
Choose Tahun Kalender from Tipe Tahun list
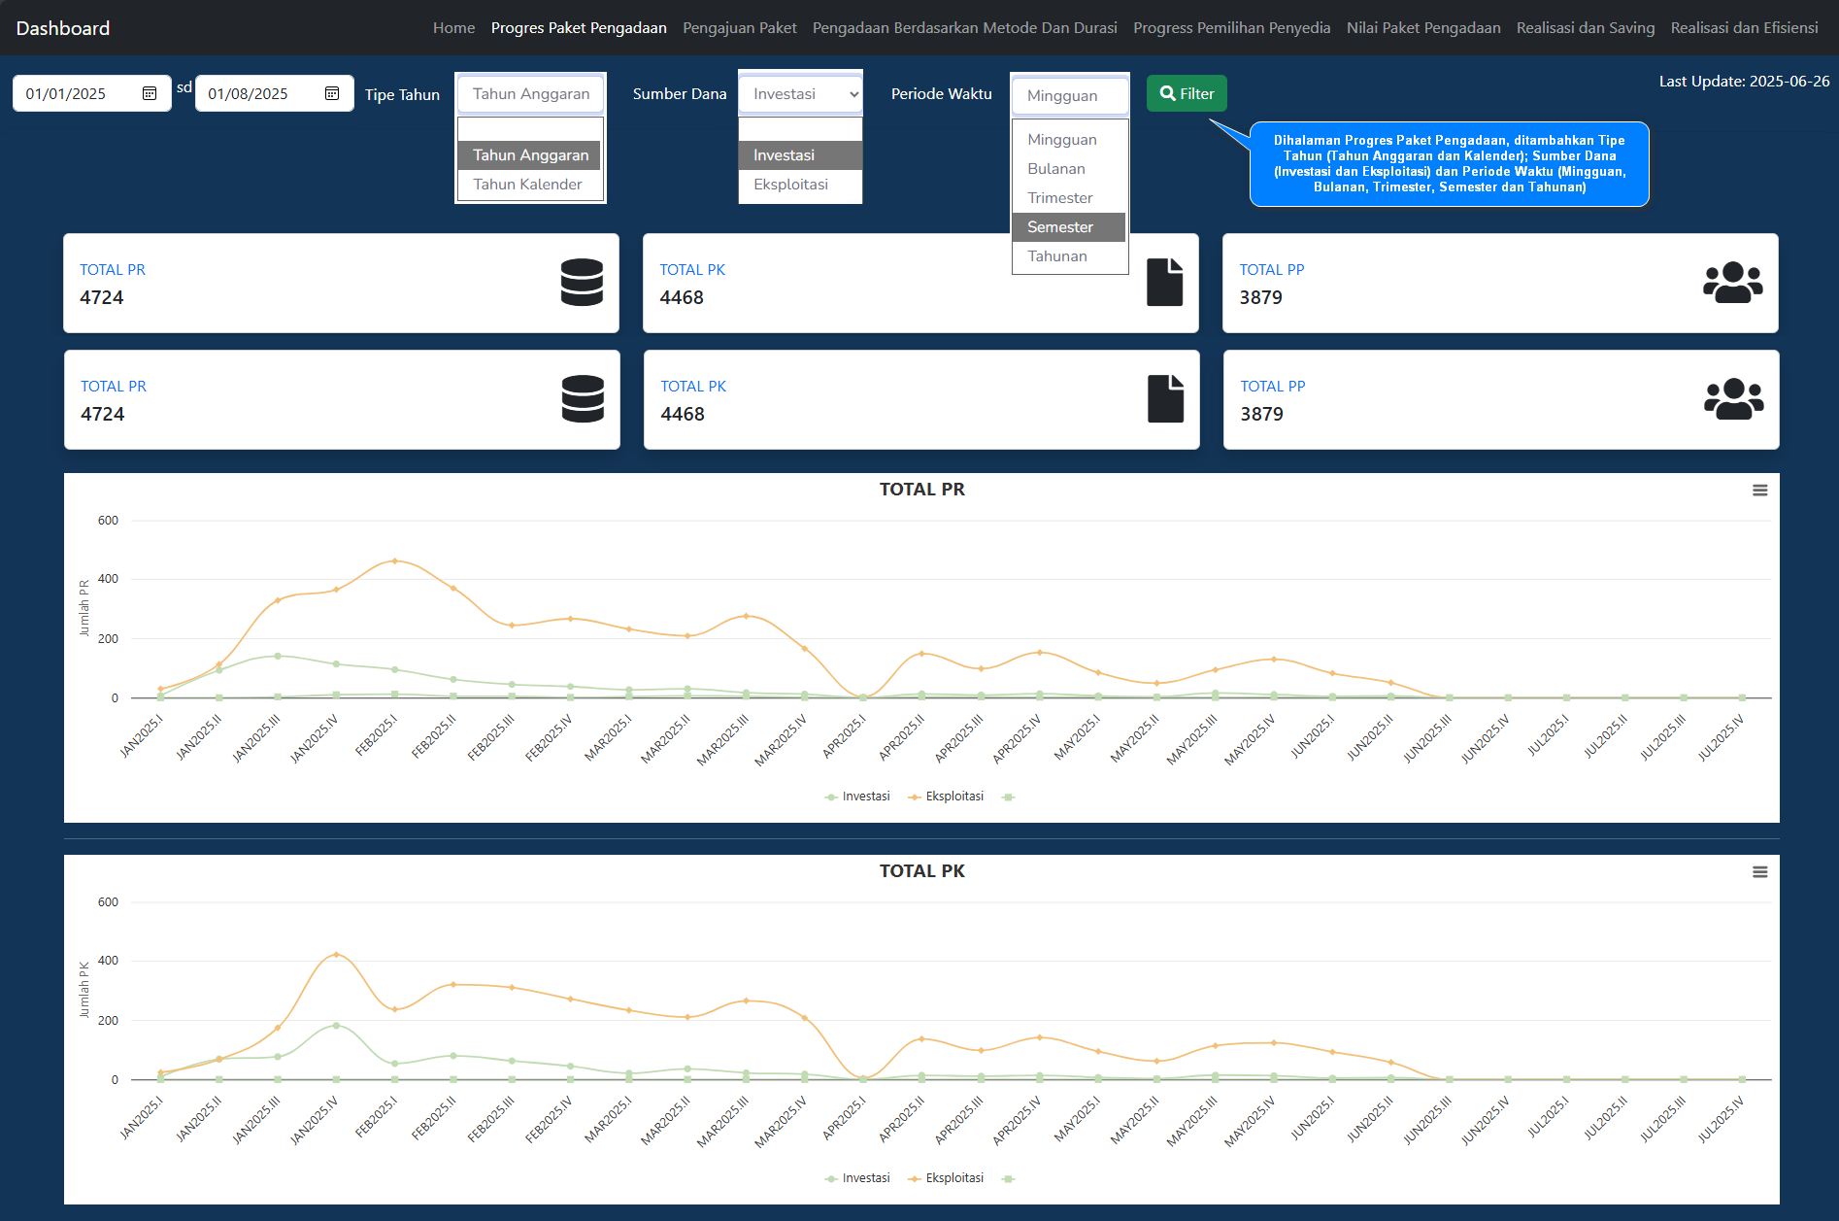pyautogui.click(x=527, y=185)
